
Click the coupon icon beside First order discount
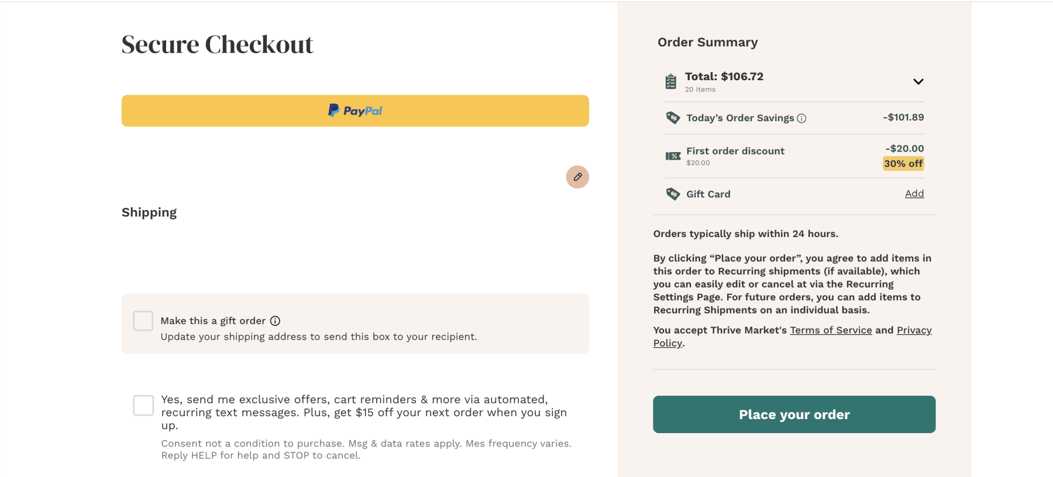673,156
